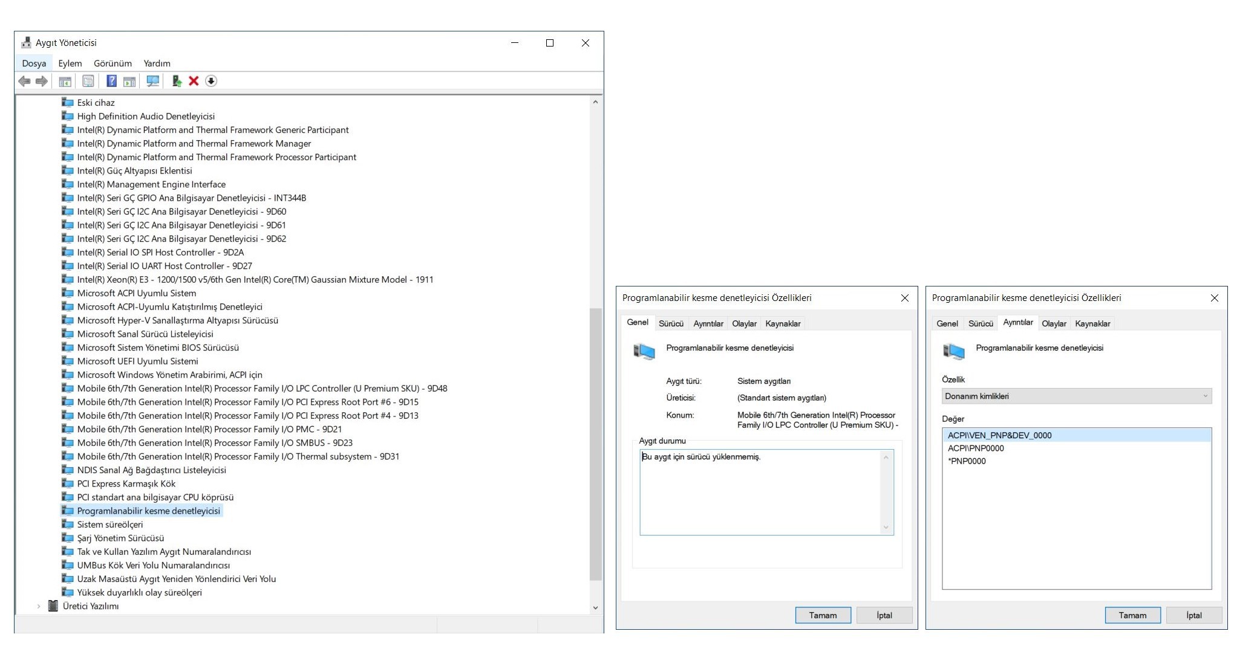Open the Eylem menu
Screen dimensions: 1234x660
point(70,63)
